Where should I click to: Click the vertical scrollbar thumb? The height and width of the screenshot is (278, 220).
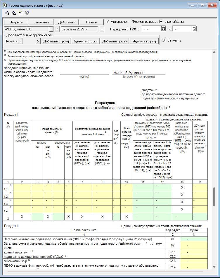[214, 197]
